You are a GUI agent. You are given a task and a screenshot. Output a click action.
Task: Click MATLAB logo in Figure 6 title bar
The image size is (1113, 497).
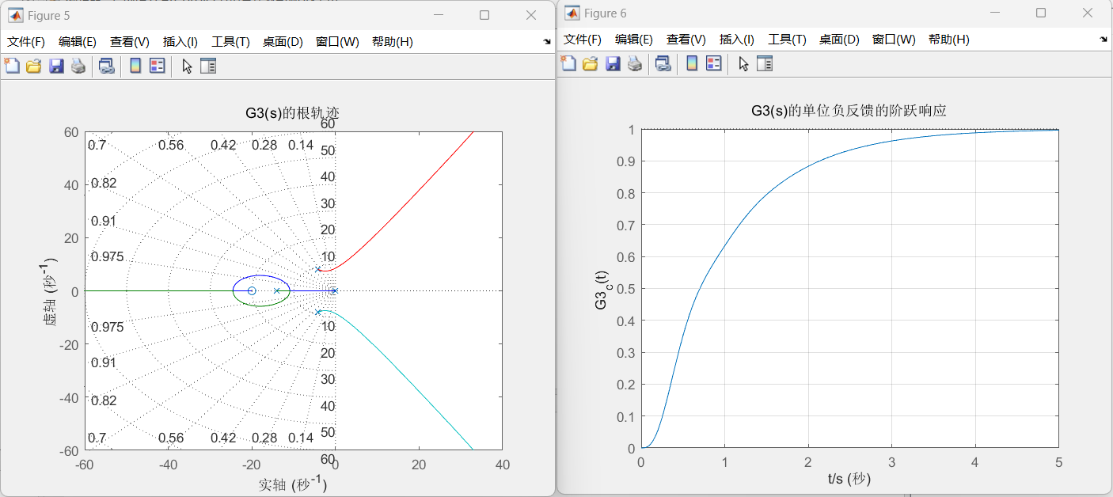pyautogui.click(x=572, y=13)
